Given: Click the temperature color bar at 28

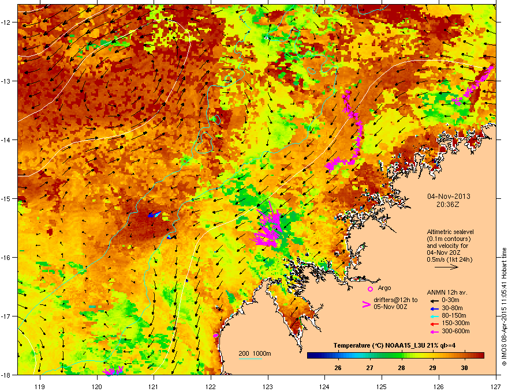Looking at the screenshot, I should pyautogui.click(x=401, y=356).
